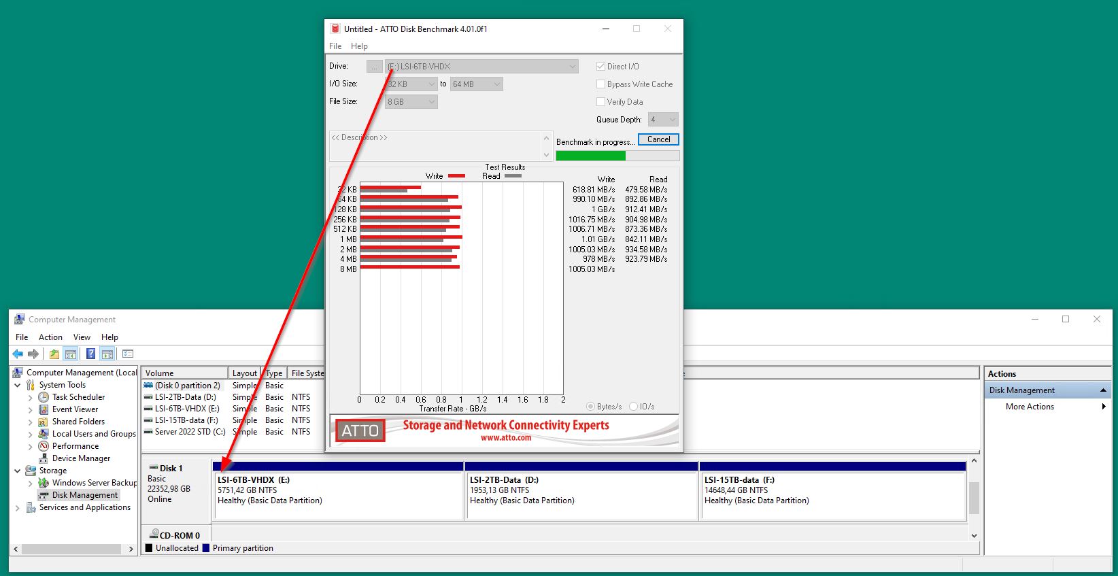Viewport: 1118px width, 576px height.
Task: Click the drive browse '...' button
Action: tap(375, 67)
